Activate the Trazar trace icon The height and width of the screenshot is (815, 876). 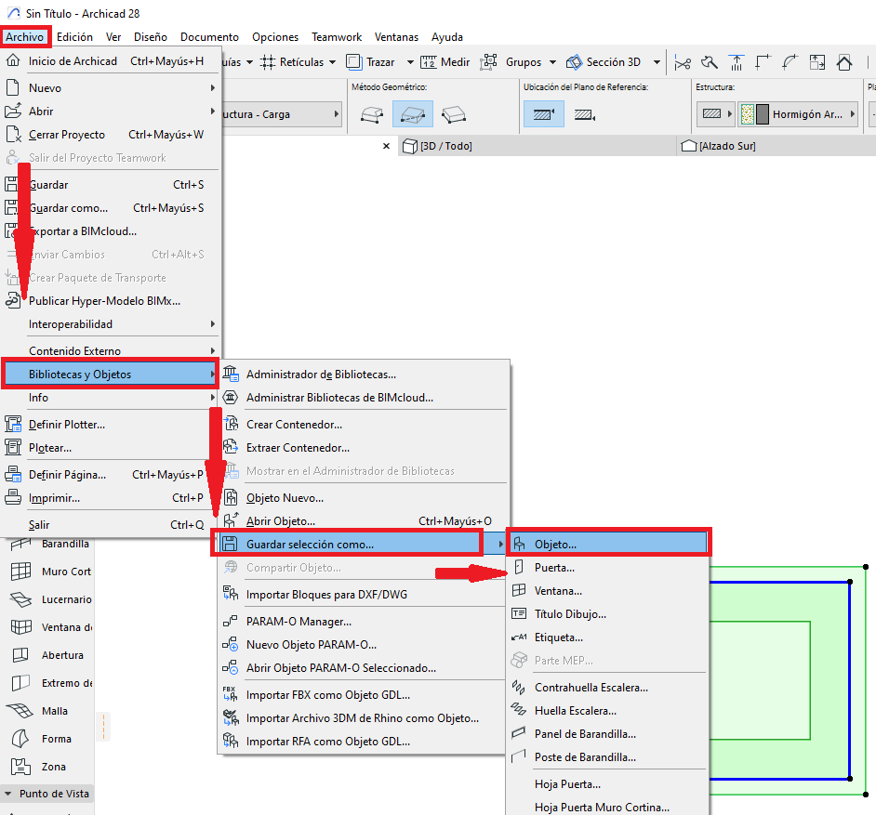354,62
